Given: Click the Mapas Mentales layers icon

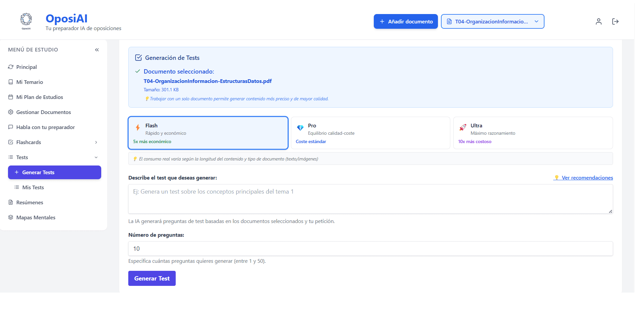Looking at the screenshot, I should pos(11,217).
